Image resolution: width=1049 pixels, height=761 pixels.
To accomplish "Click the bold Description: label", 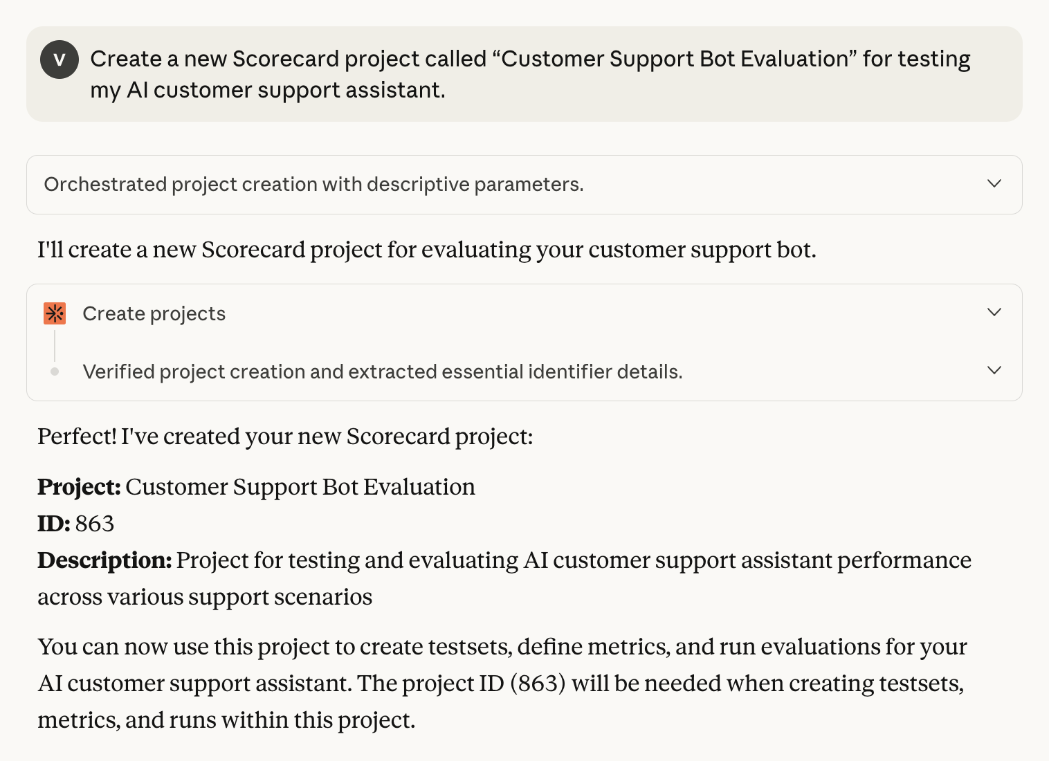I will pos(104,560).
